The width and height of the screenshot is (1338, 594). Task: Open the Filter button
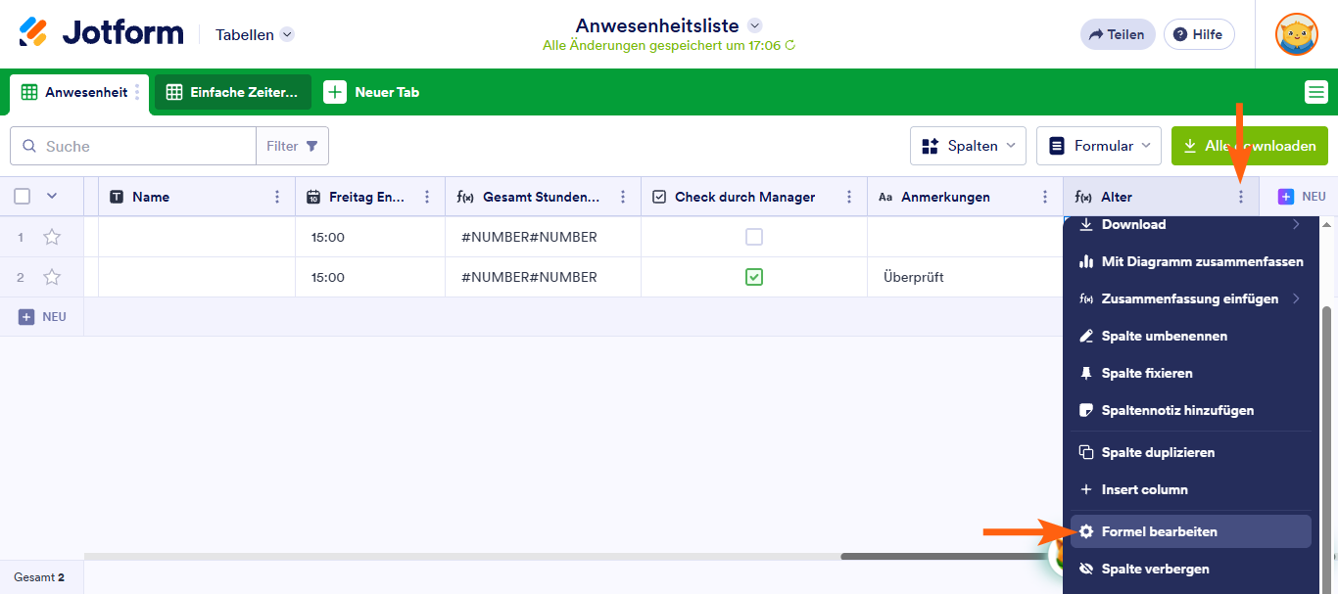(292, 146)
